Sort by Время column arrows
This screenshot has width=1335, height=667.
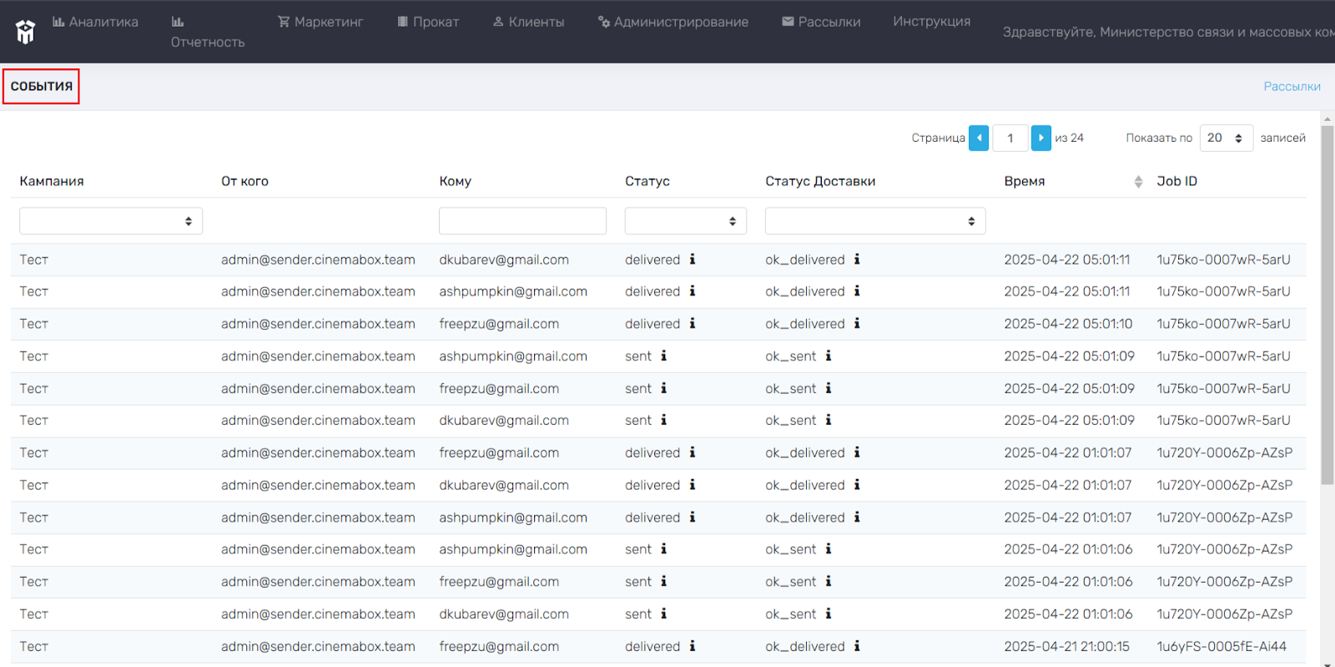(x=1138, y=182)
